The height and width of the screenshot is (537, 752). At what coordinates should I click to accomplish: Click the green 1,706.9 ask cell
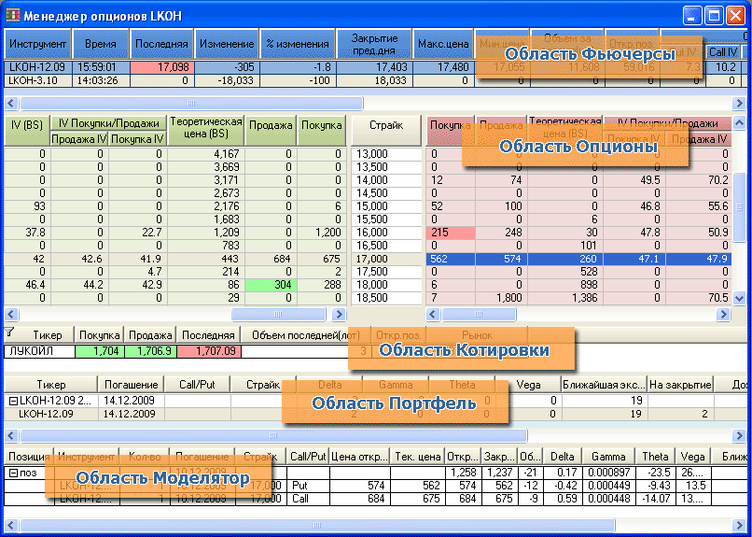[x=150, y=351]
